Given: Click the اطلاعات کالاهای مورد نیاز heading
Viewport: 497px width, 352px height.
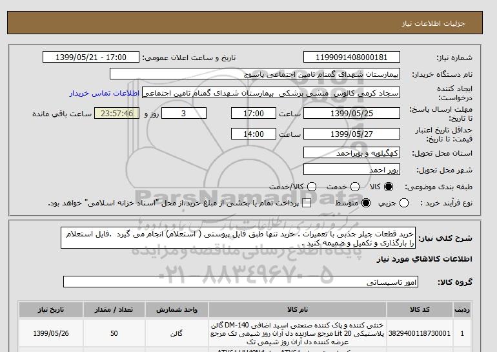Looking at the screenshot, I should pos(425,259).
